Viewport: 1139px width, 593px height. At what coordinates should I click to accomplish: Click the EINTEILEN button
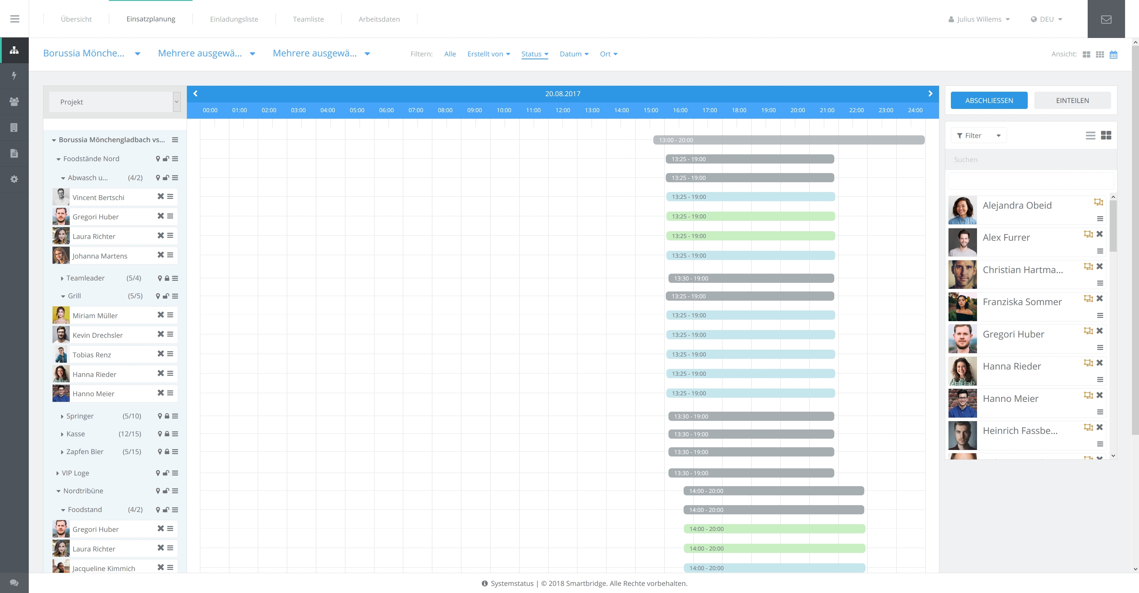(x=1072, y=100)
